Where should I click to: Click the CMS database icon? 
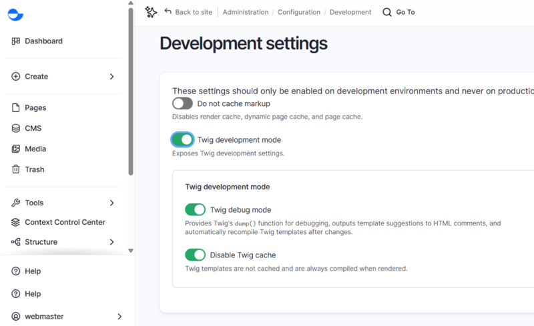15,128
